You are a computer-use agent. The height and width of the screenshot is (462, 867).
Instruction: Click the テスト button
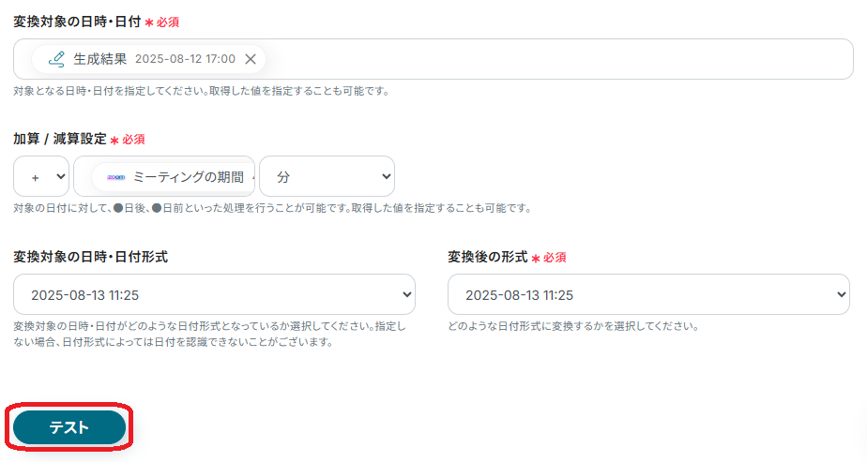pyautogui.click(x=69, y=427)
